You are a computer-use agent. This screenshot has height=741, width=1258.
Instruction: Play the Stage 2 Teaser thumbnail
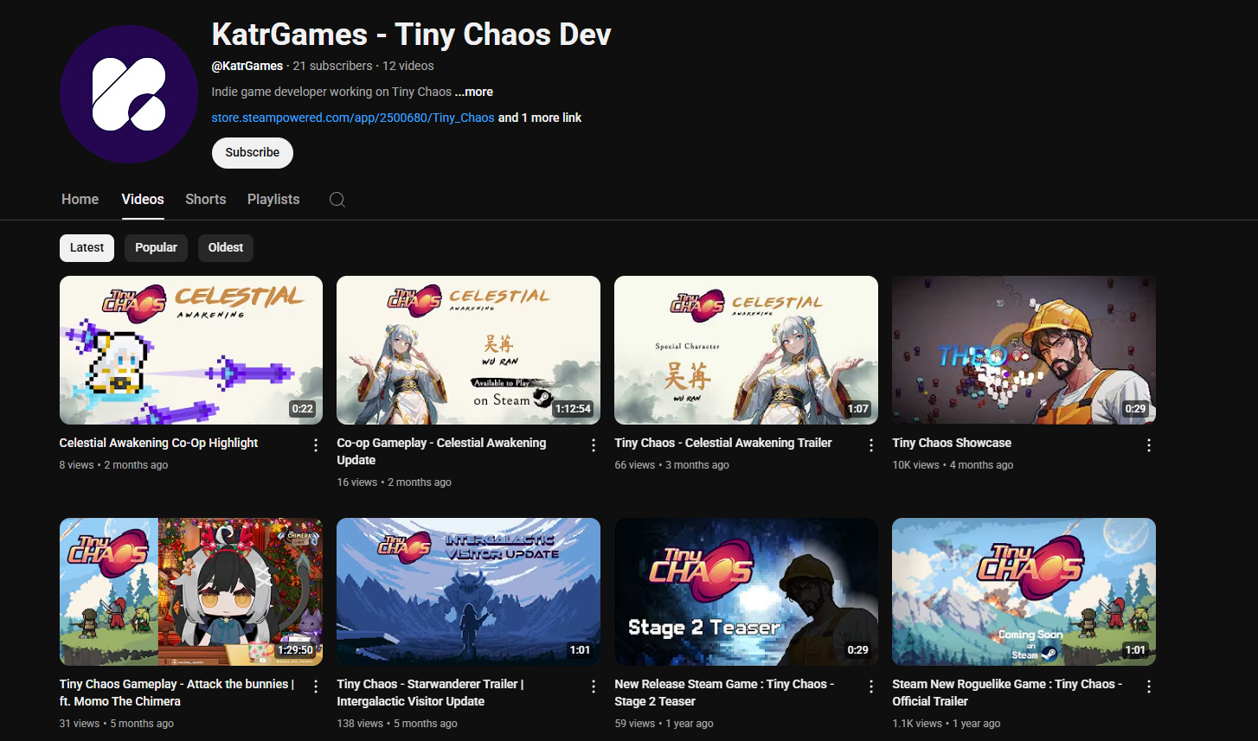coord(747,591)
